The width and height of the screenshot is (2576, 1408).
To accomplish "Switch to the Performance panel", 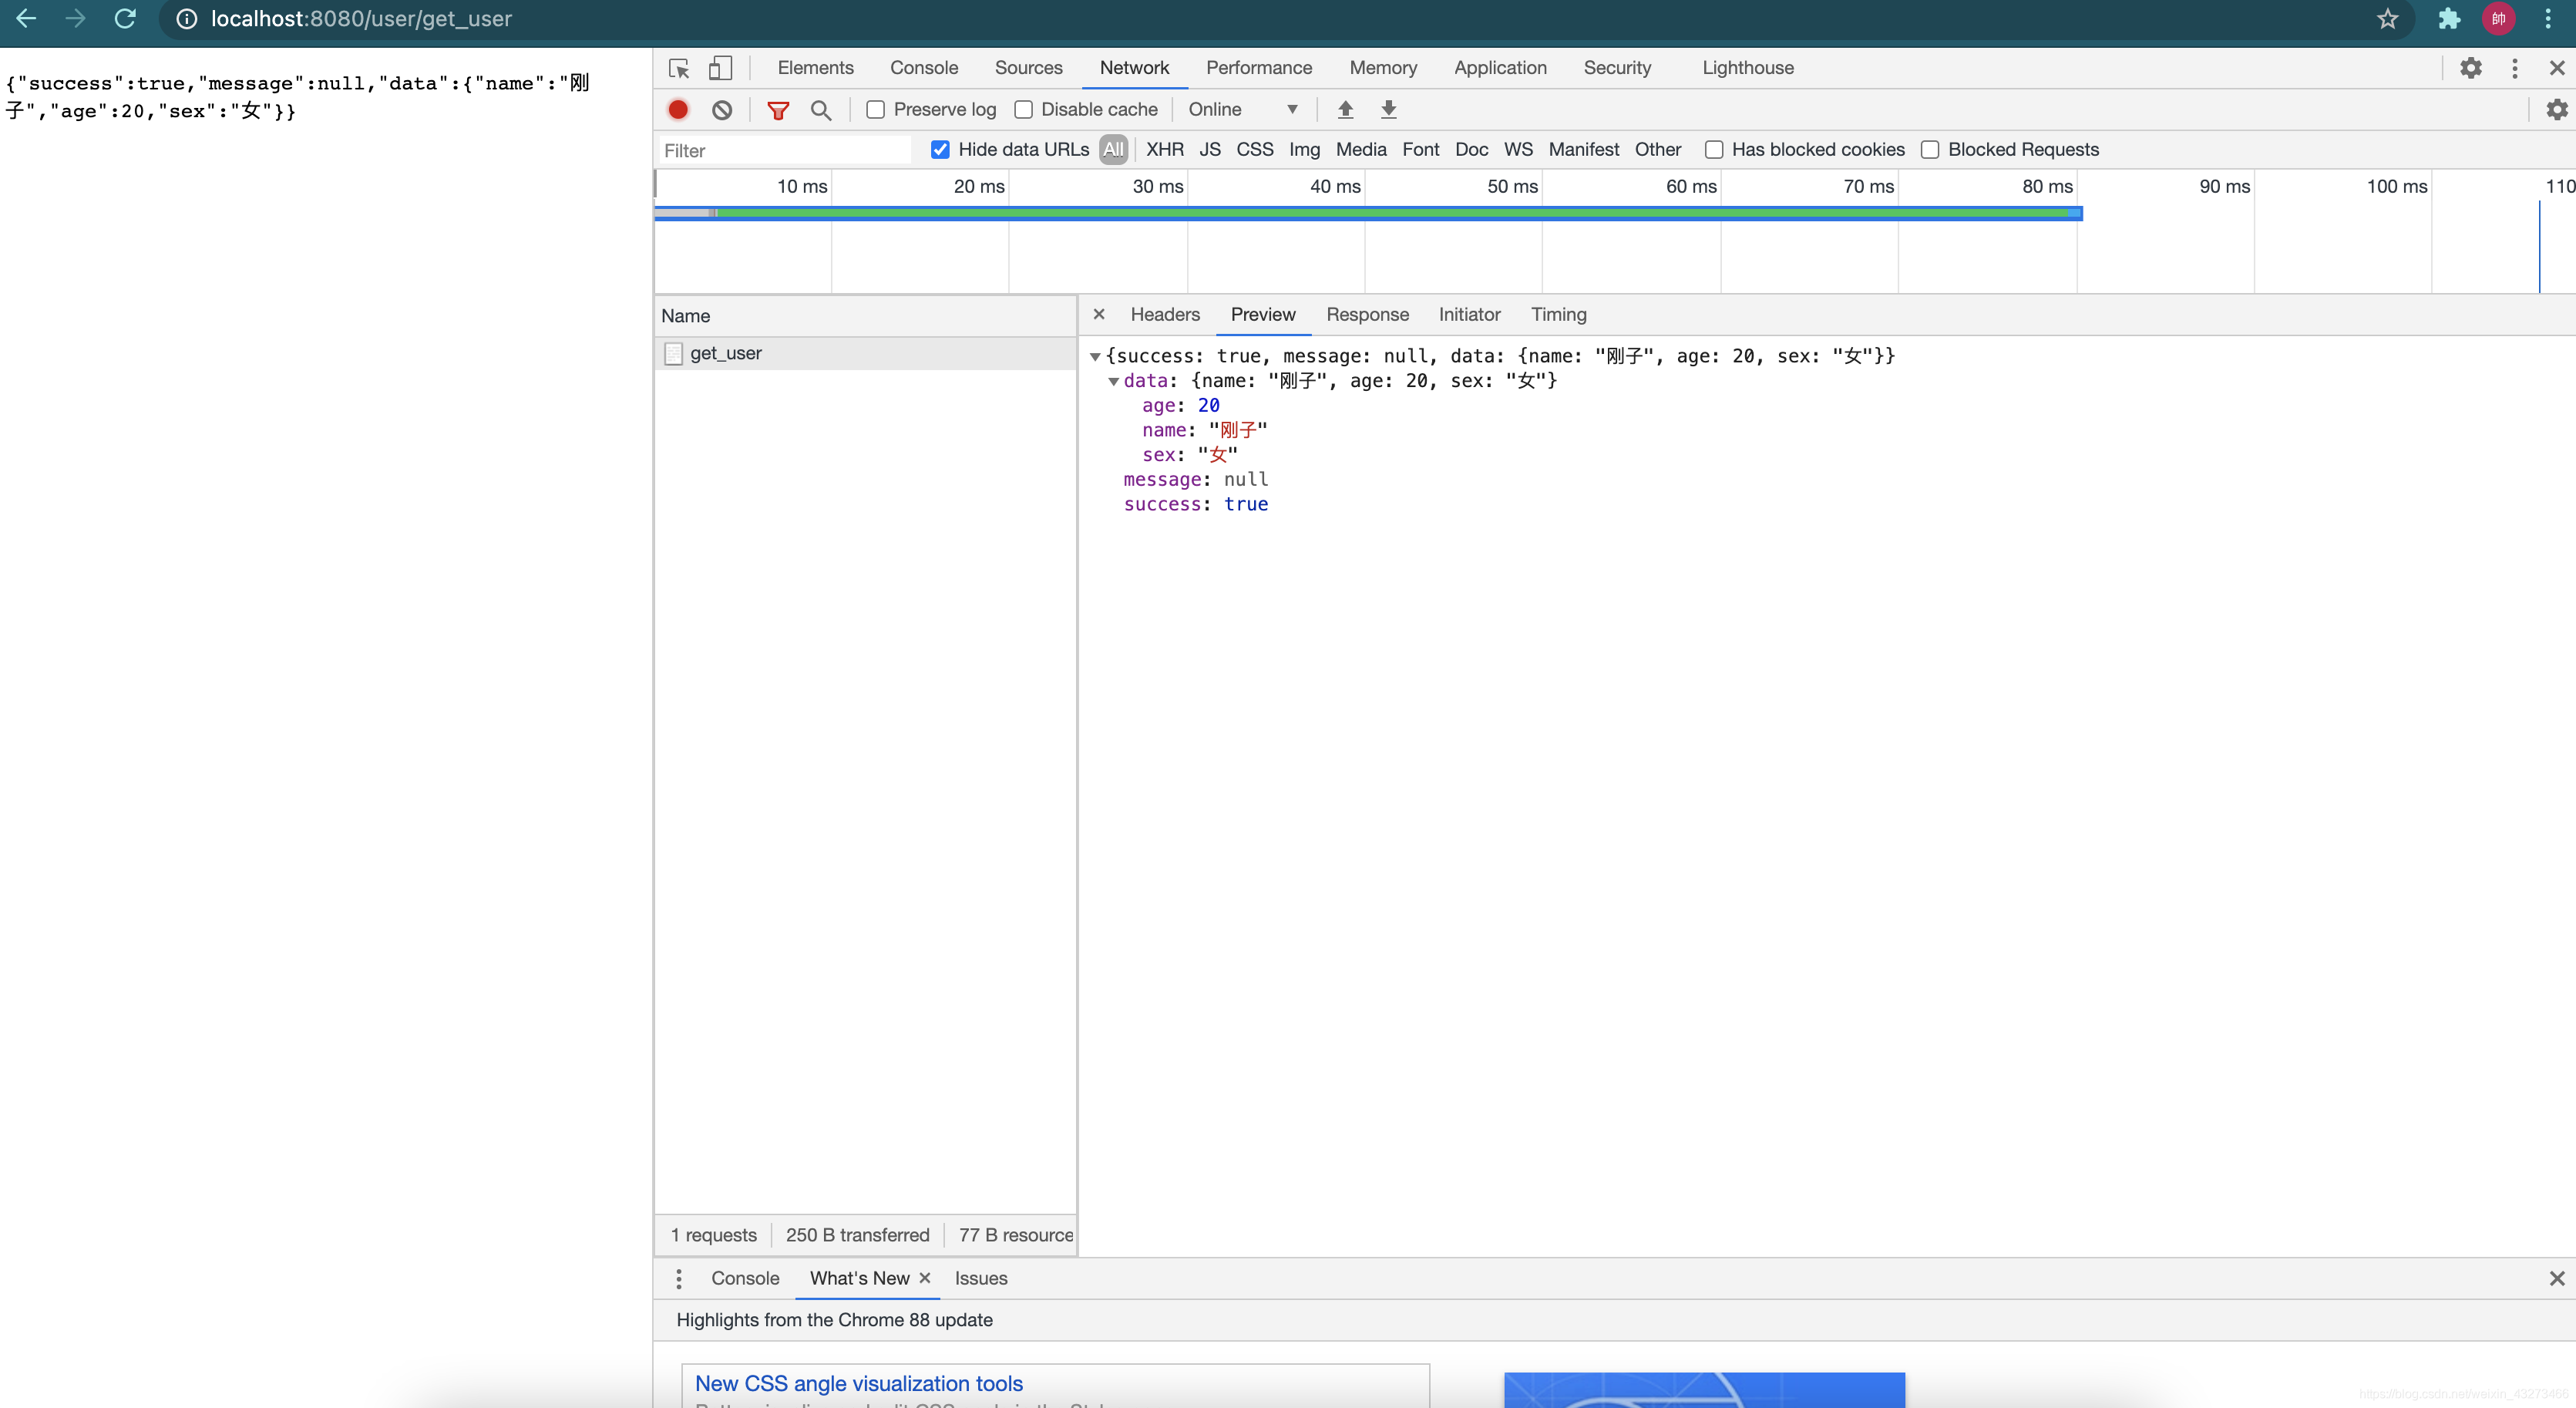I will click(x=1258, y=68).
